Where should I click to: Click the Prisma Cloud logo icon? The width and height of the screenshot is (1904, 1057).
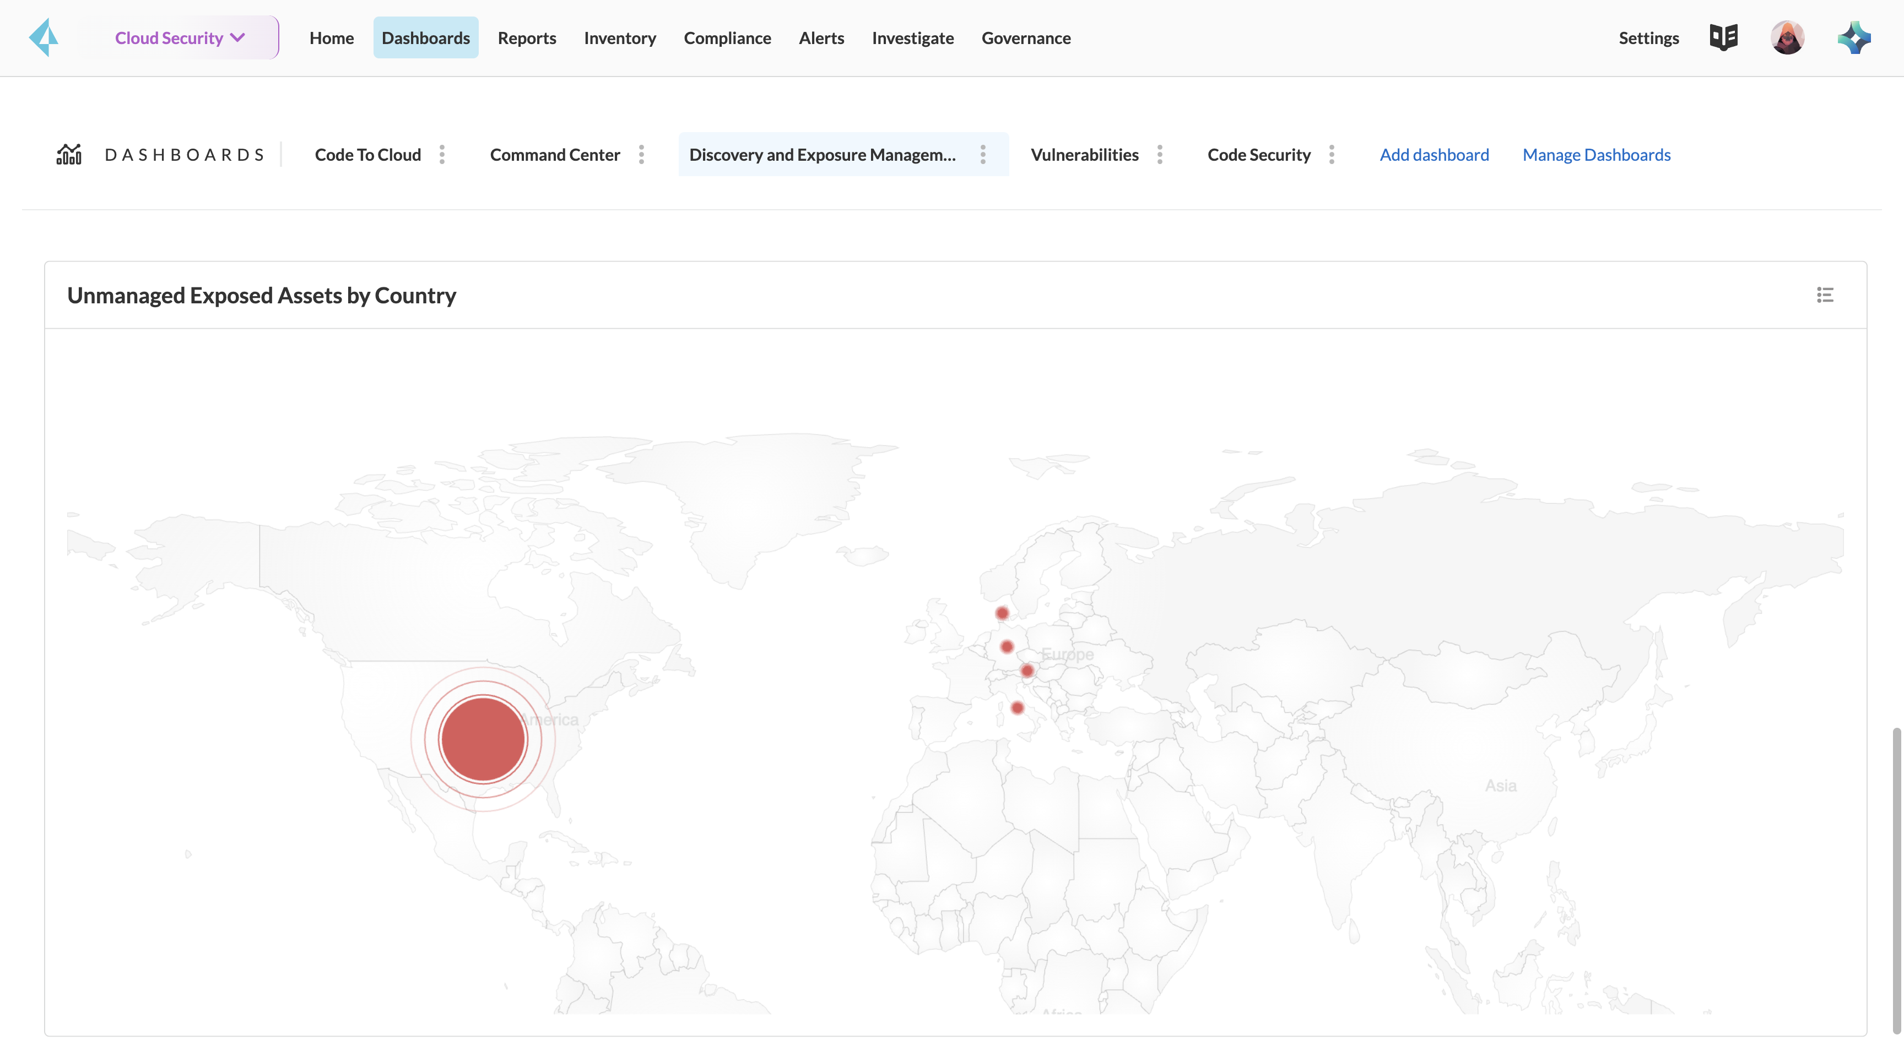[x=44, y=37]
